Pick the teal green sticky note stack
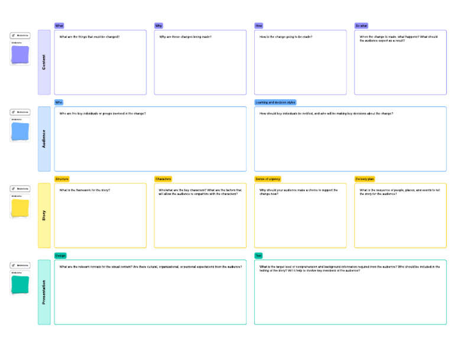This screenshot has width=454, height=351. pos(20,284)
